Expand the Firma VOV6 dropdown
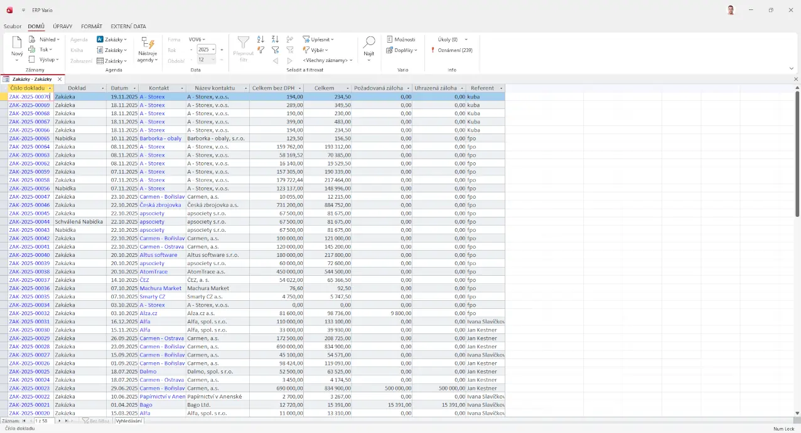The height and width of the screenshot is (433, 801). click(196, 39)
